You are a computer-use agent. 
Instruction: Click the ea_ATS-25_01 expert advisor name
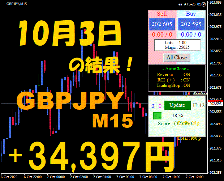click(x=190, y=4)
